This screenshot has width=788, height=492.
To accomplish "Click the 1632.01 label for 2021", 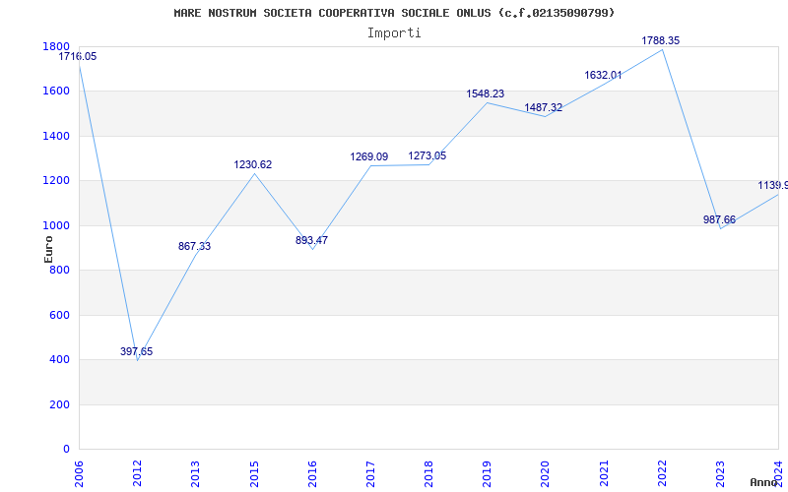I will [x=603, y=76].
